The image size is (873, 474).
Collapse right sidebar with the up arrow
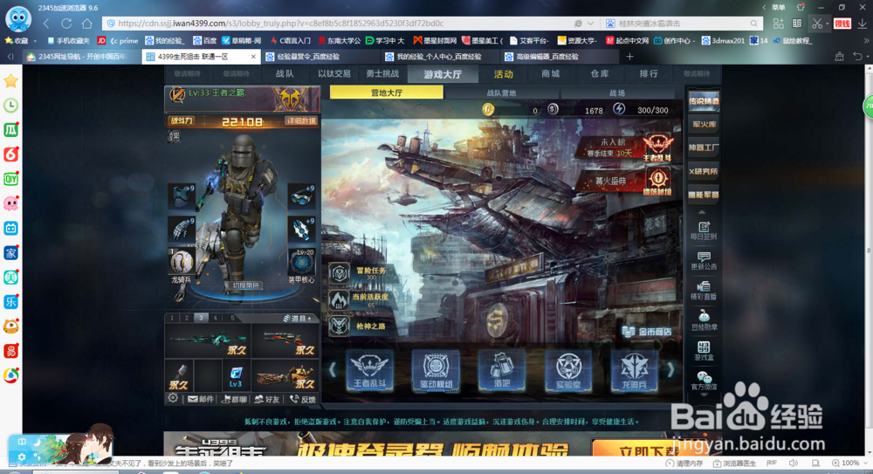702,212
